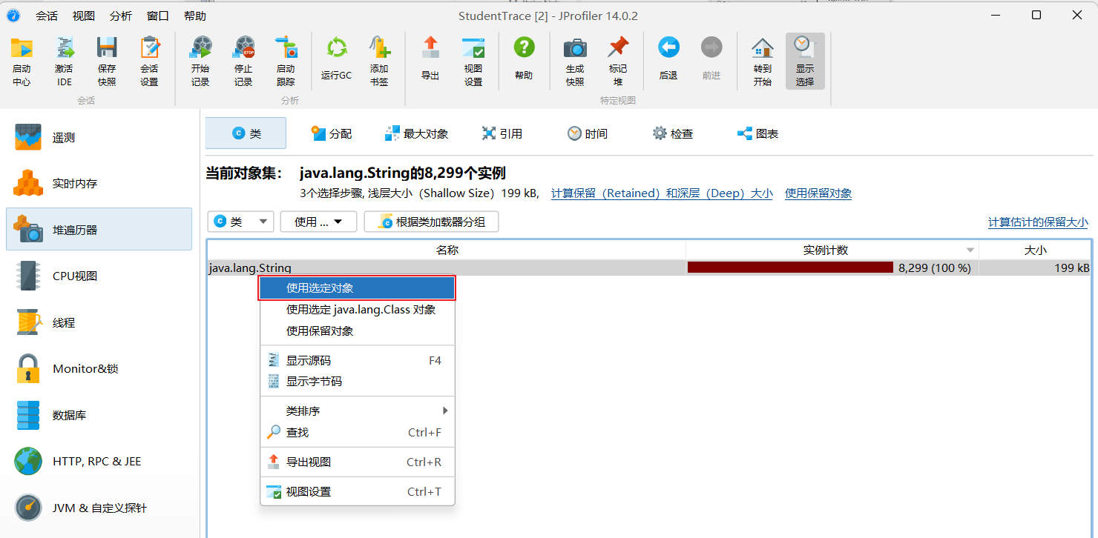Open the 分析 menu in the menu bar
This screenshot has width=1098, height=538.
coord(121,16)
